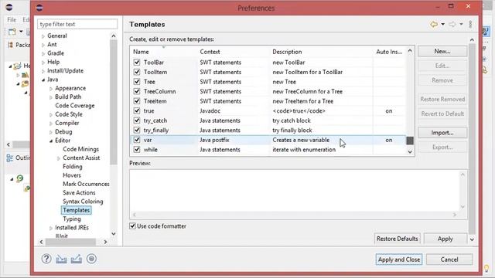This screenshot has width=495, height=278.
Task: Click the Package Explorer icon in Eclipse window
Action: [x=10, y=45]
